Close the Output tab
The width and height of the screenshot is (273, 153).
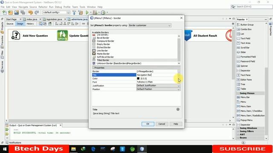61,125
